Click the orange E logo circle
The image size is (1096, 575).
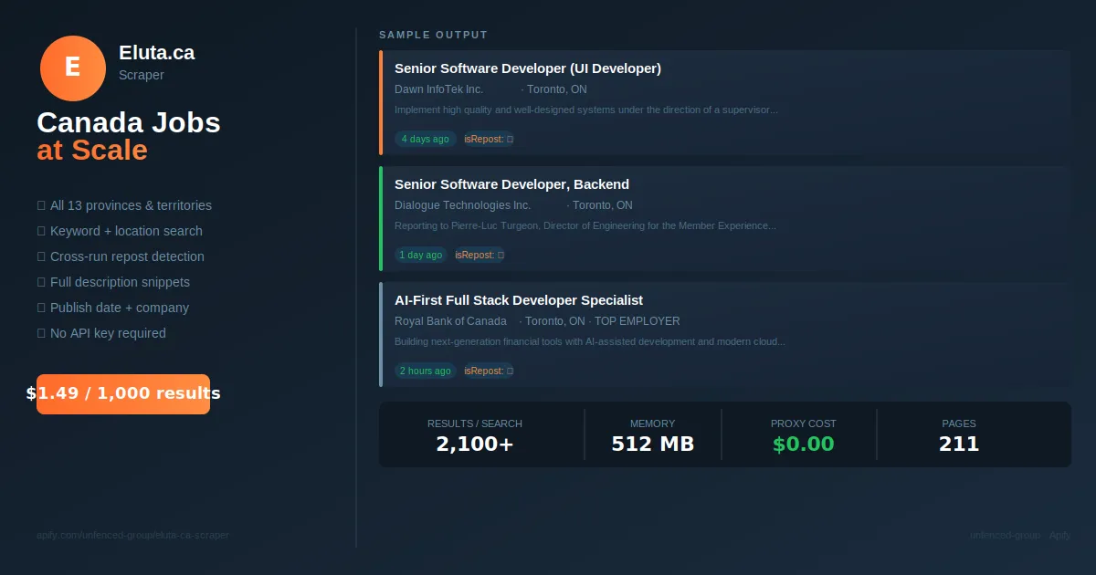73,68
